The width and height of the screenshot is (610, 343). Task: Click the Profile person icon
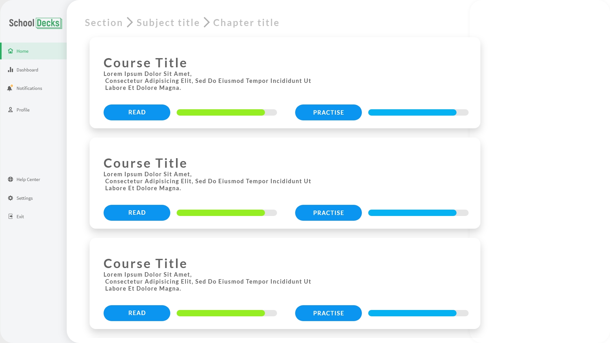pos(10,110)
